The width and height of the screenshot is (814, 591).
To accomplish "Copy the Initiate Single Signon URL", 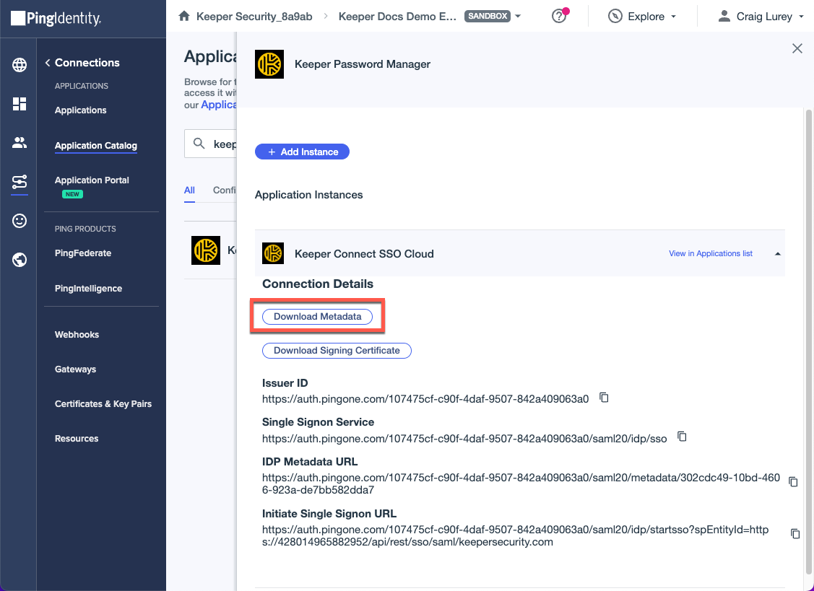I will pos(794,533).
